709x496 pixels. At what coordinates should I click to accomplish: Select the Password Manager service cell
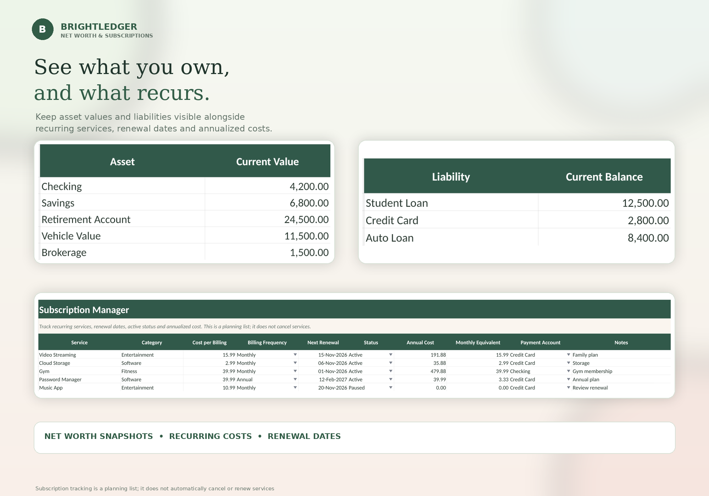coord(79,379)
